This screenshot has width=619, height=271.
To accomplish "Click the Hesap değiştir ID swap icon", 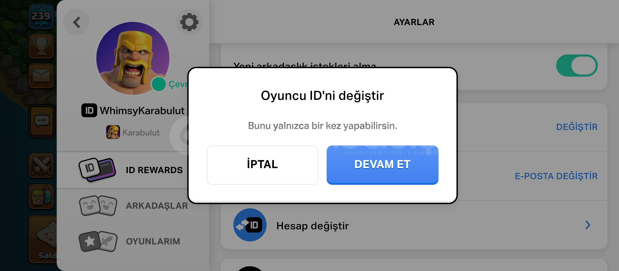I will pyautogui.click(x=250, y=225).
